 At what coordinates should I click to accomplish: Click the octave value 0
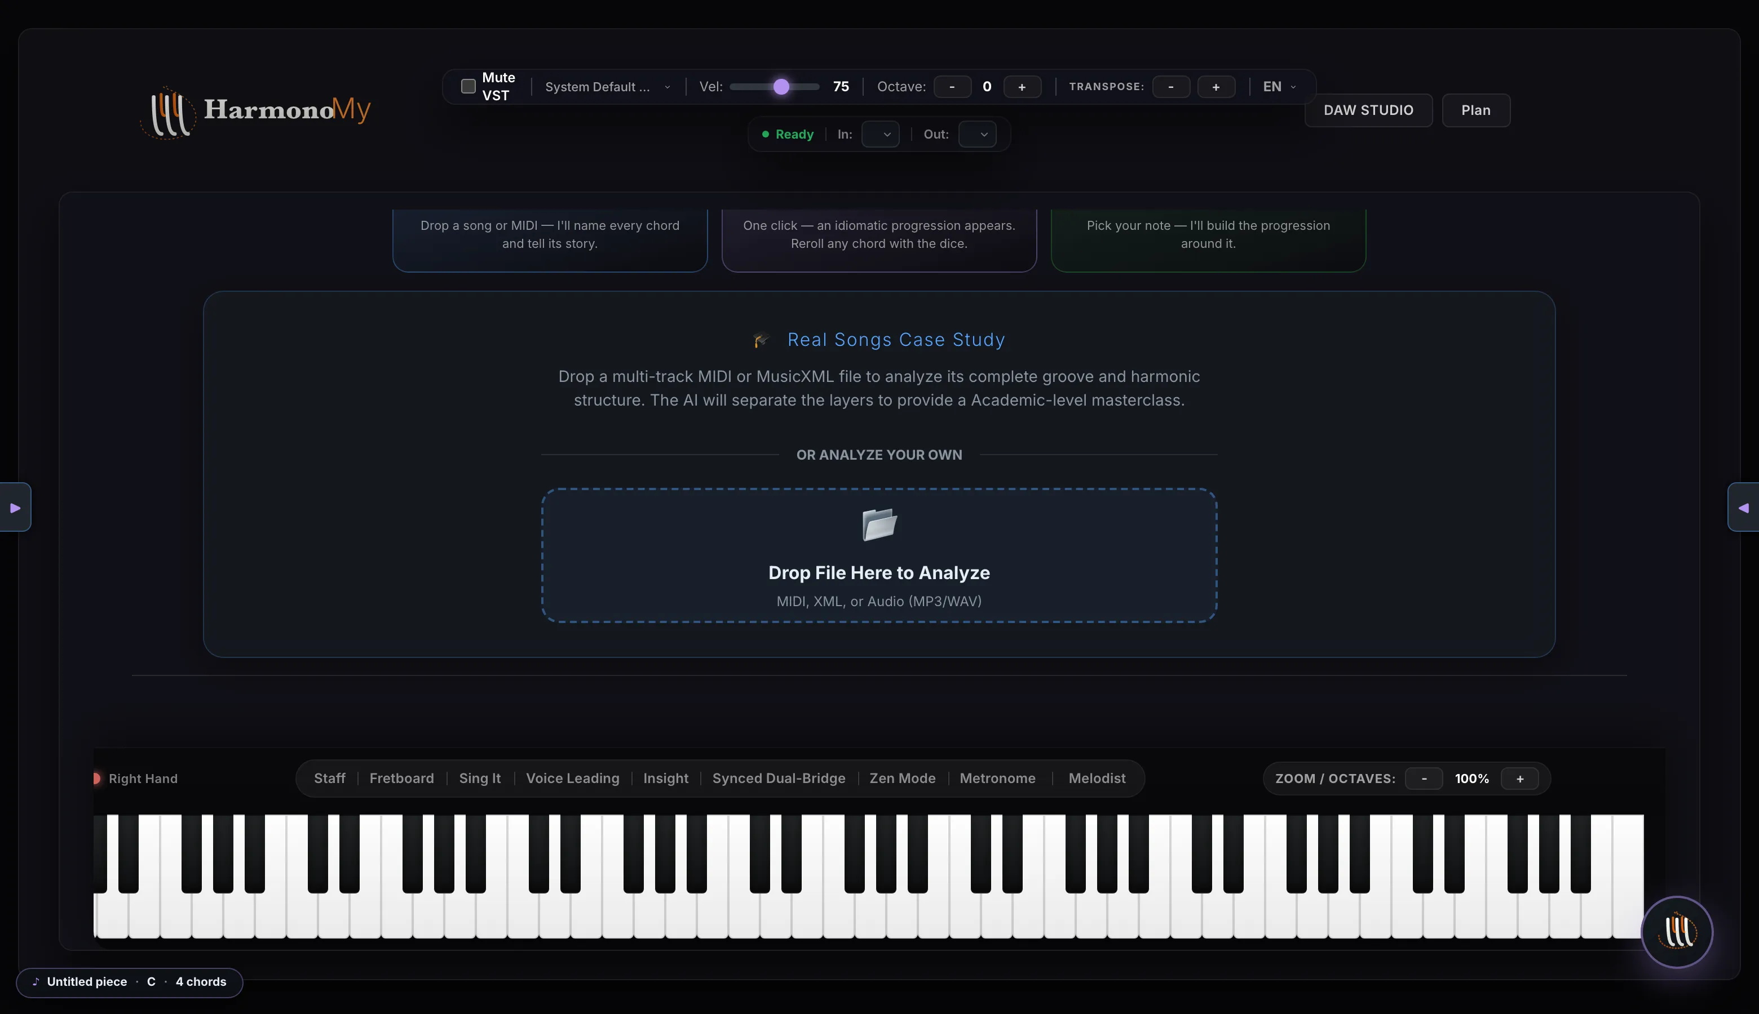[x=987, y=87]
